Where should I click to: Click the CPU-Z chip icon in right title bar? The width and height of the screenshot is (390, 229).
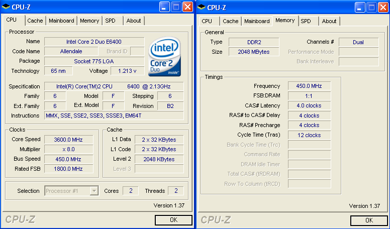tap(201, 7)
